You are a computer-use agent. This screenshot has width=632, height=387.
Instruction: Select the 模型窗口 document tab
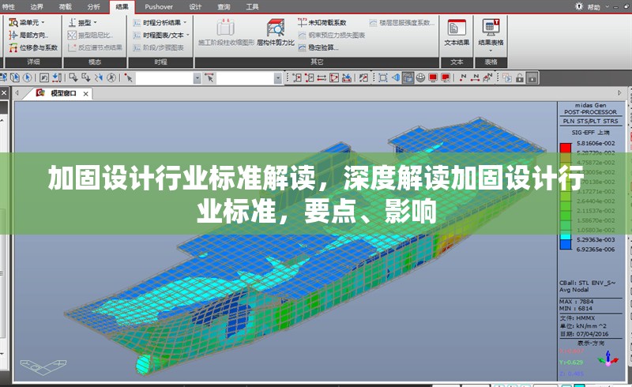(x=62, y=93)
